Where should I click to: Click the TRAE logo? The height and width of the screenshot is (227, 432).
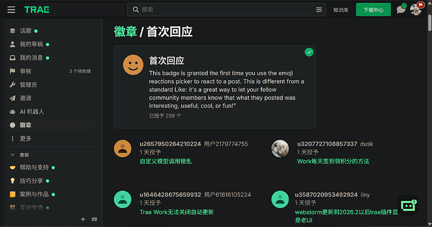[x=37, y=9]
